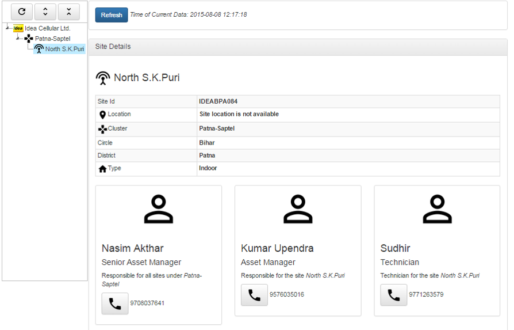Viewport: 514px width, 330px height.
Task: Click the Site Id label cell
Action: (146, 101)
